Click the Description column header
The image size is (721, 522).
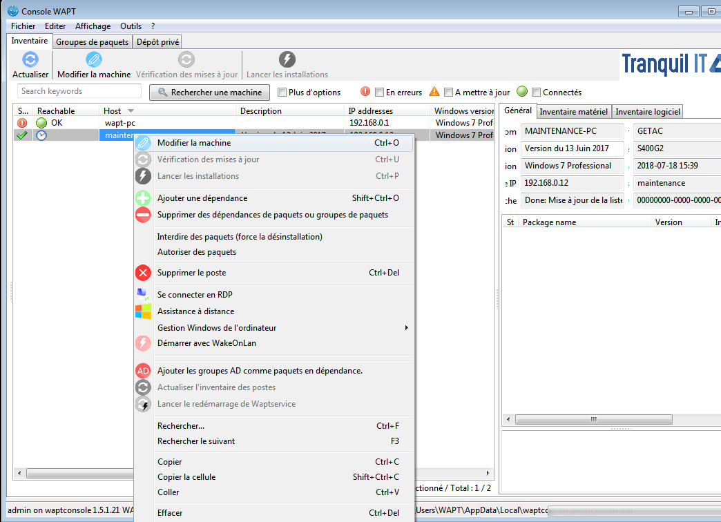(289, 111)
